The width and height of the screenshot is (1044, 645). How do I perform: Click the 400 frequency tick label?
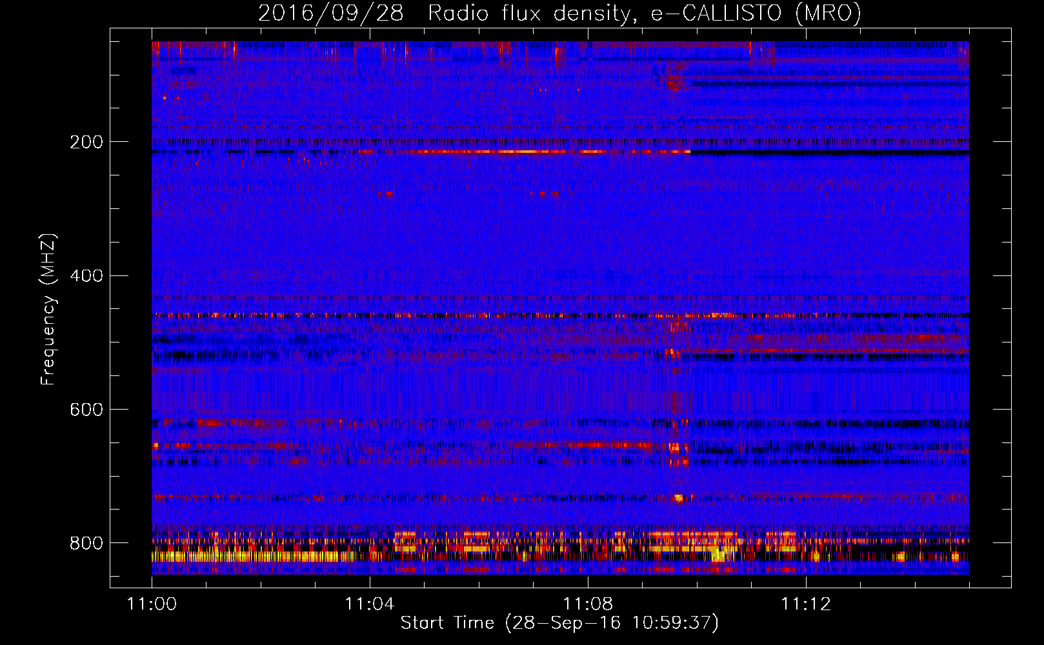[86, 276]
